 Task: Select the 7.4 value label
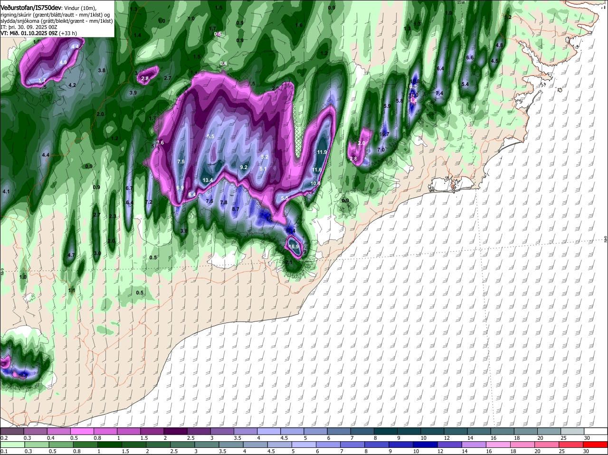coord(439,93)
